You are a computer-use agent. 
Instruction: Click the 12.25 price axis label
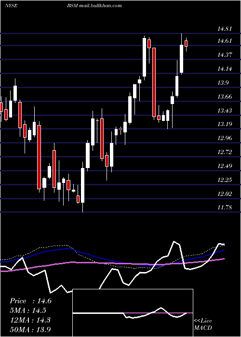click(x=225, y=180)
